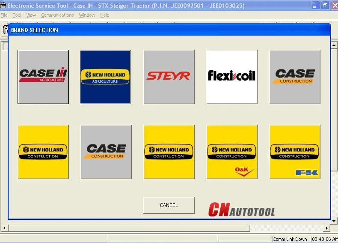Select New Holland Construction O&K tile
This screenshot has height=243, width=338.
(232, 152)
